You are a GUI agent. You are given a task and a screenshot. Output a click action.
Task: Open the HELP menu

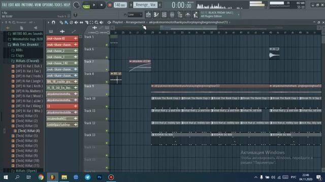[x=67, y=5]
